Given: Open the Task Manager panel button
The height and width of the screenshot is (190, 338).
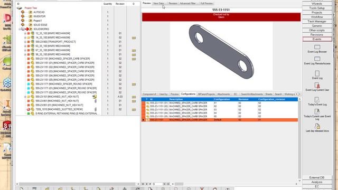Looking at the screenshot, I should [317, 21].
